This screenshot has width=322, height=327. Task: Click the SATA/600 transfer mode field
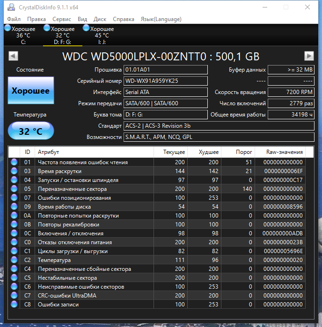click(166, 103)
